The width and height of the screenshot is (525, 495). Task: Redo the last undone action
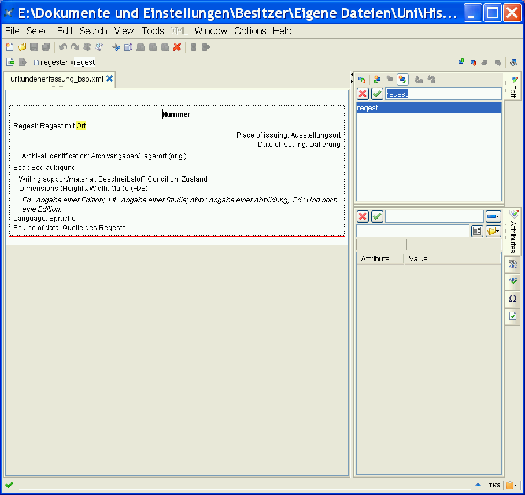tap(75, 47)
